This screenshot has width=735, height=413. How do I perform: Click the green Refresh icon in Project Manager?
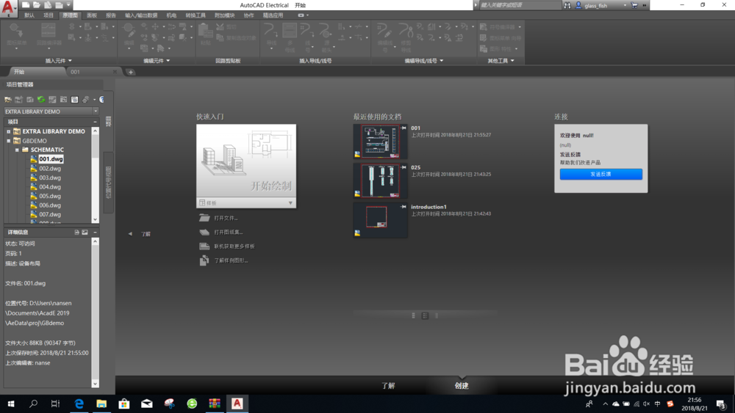(41, 100)
